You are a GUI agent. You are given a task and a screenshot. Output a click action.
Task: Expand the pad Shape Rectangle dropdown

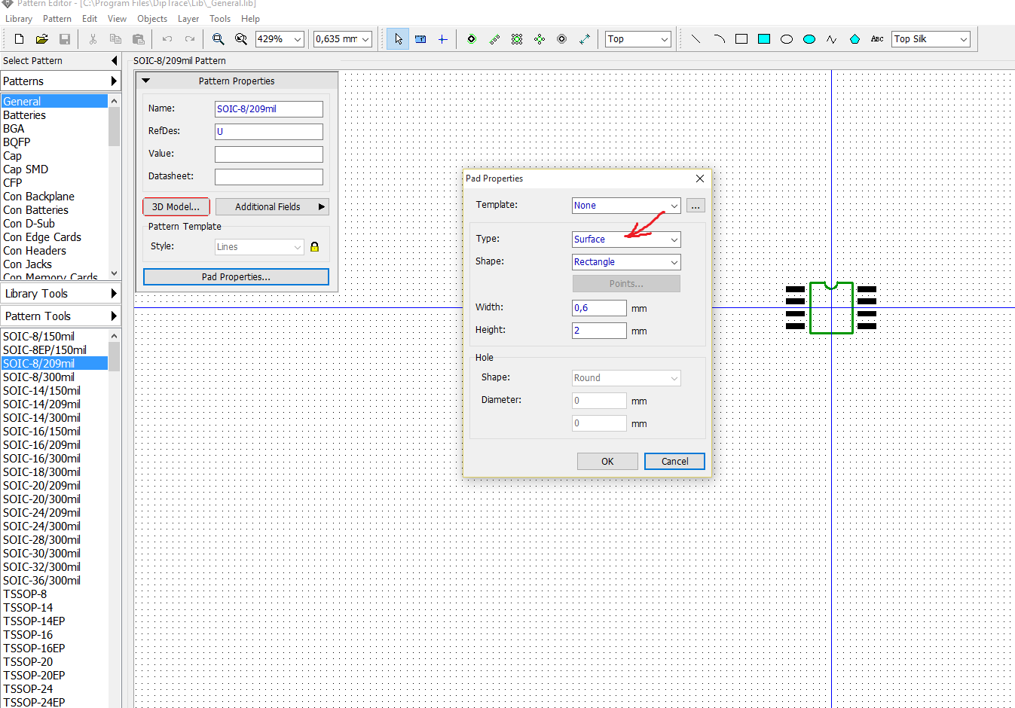click(626, 262)
